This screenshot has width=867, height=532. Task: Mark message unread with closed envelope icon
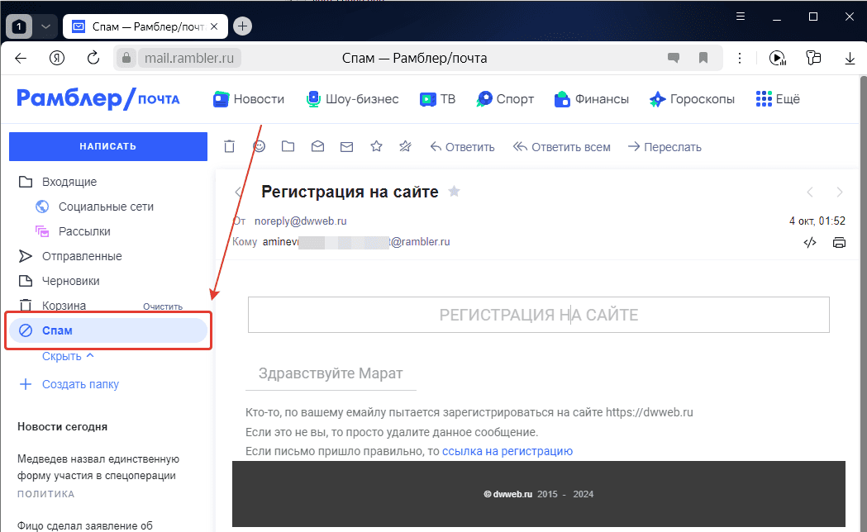(x=346, y=147)
